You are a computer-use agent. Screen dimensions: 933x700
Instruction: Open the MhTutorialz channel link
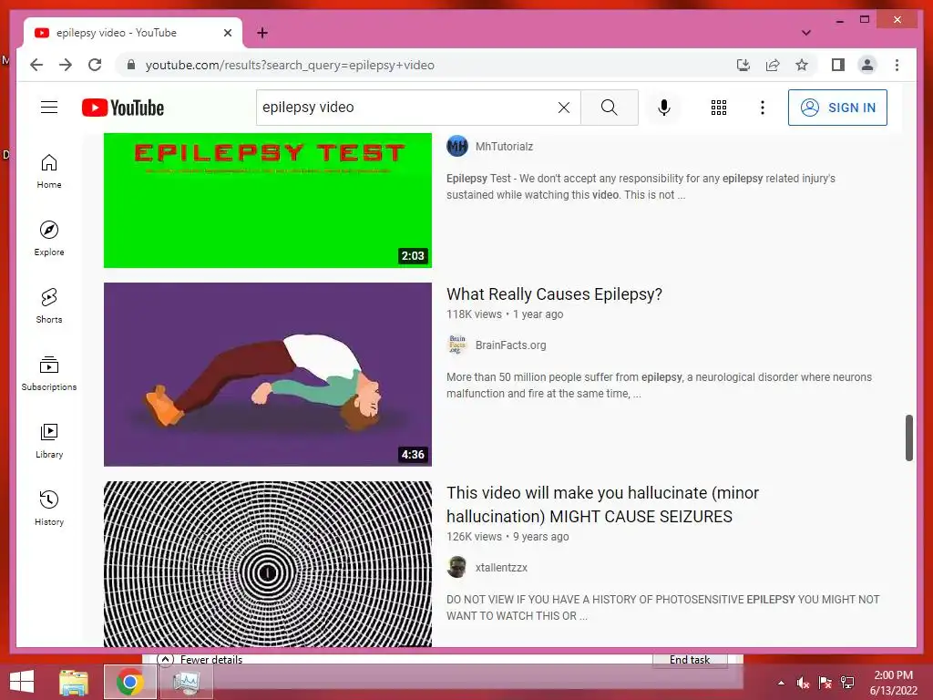504,147
